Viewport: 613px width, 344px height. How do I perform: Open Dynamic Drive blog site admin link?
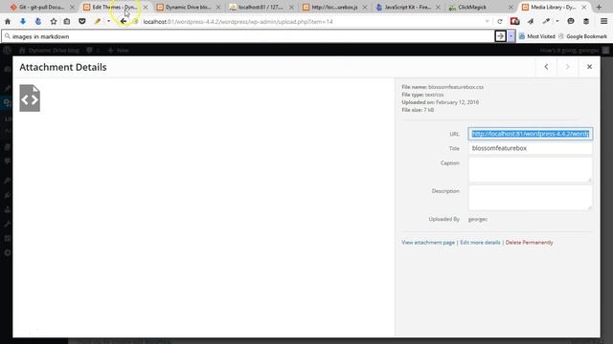coord(49,51)
